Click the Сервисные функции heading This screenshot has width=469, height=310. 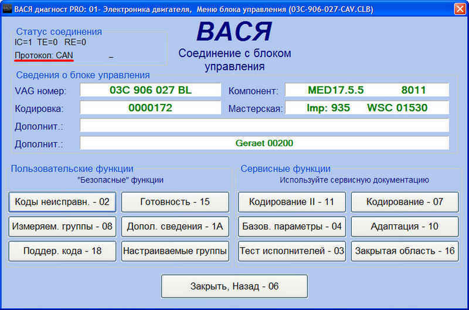286,169
